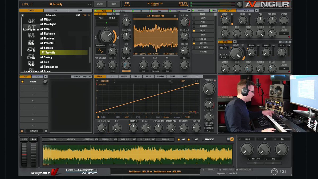Disable the OUT FX1 route checkbox

[194, 43]
